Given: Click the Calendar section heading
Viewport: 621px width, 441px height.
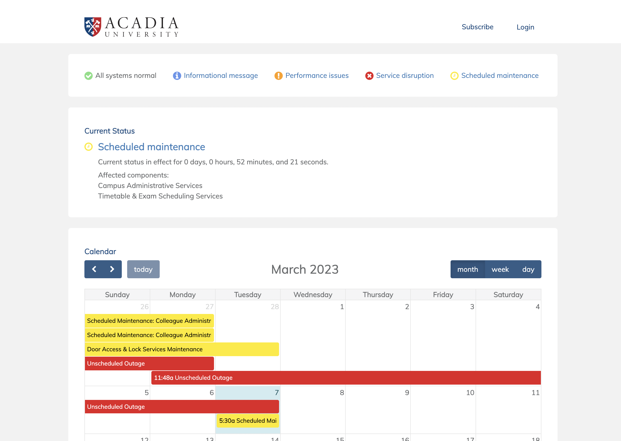Looking at the screenshot, I should tap(100, 251).
